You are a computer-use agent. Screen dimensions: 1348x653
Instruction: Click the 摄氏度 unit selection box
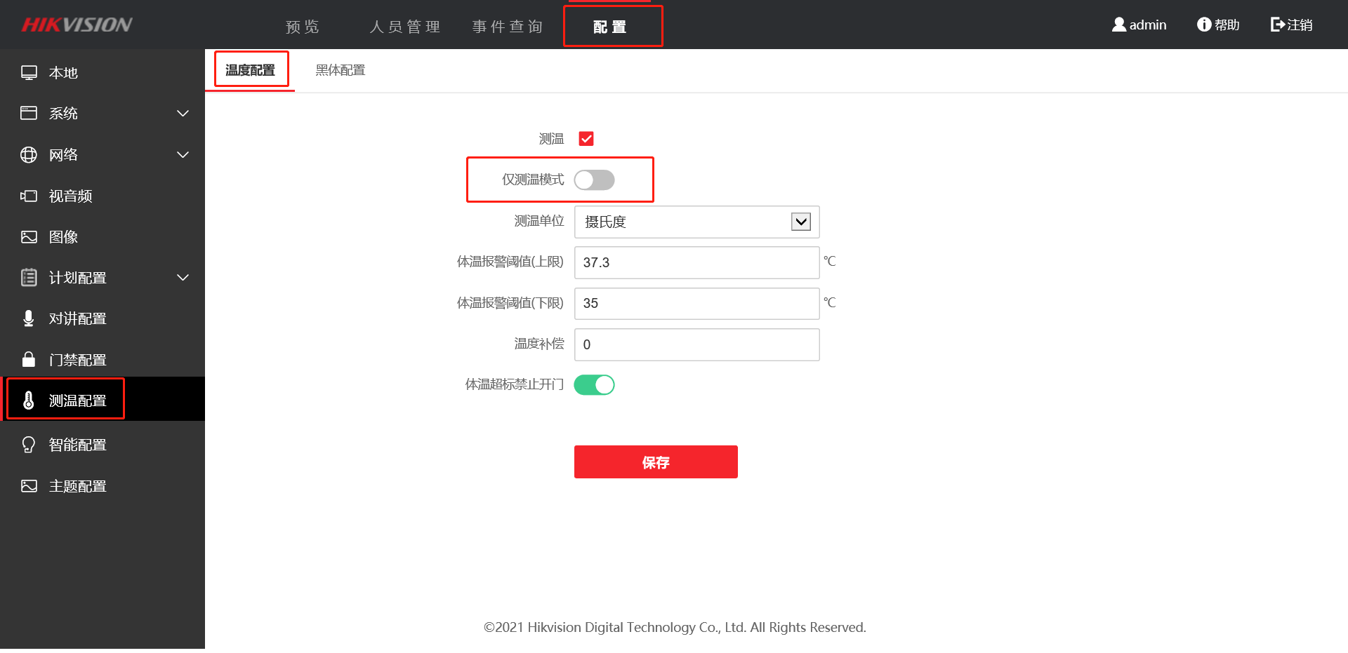(x=697, y=222)
